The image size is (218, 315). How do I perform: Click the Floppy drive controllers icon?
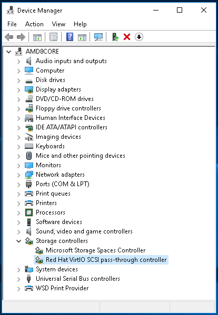(x=29, y=108)
